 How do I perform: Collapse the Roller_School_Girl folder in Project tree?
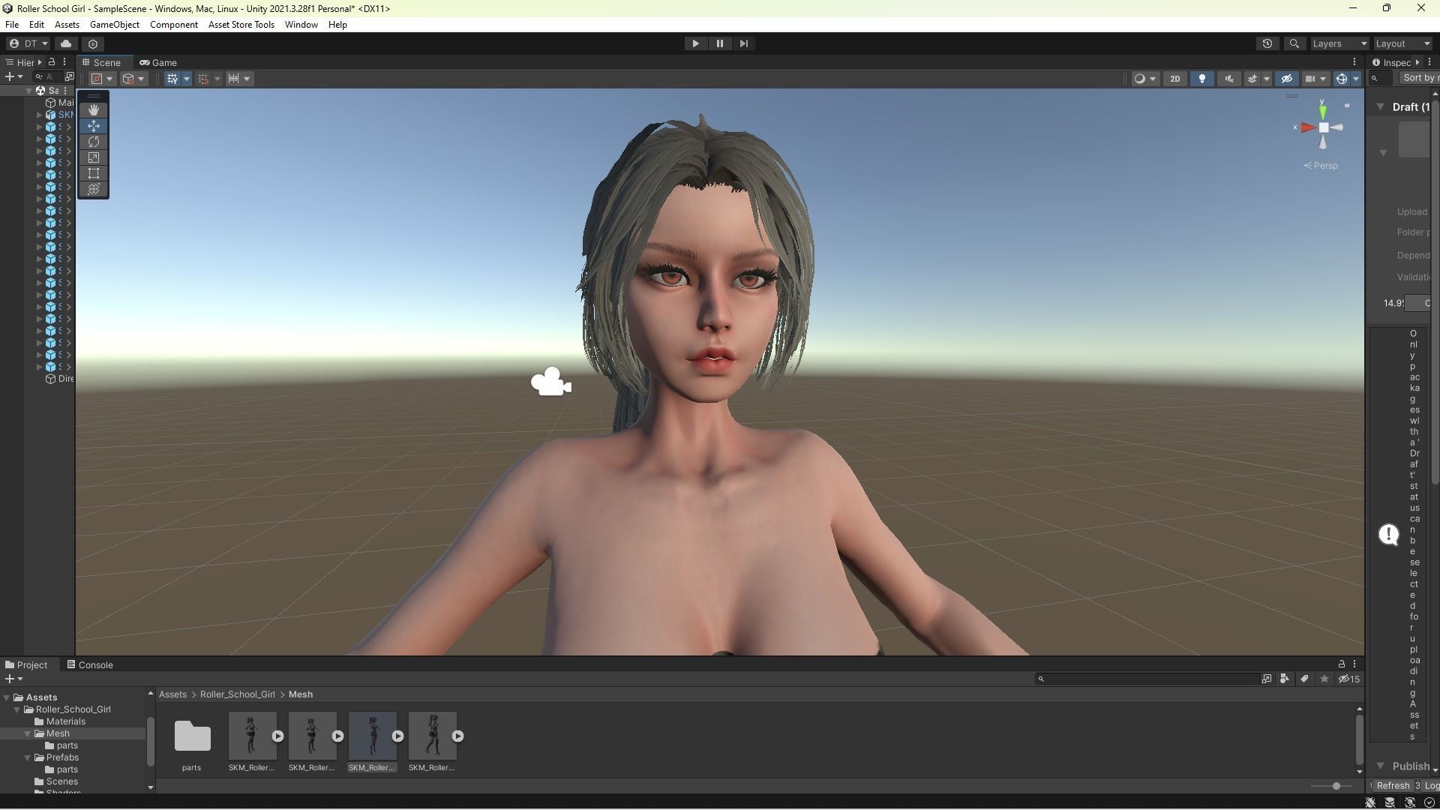17,709
